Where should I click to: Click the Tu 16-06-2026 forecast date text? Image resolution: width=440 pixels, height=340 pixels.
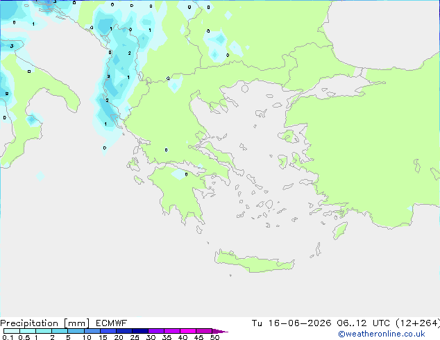(291, 323)
